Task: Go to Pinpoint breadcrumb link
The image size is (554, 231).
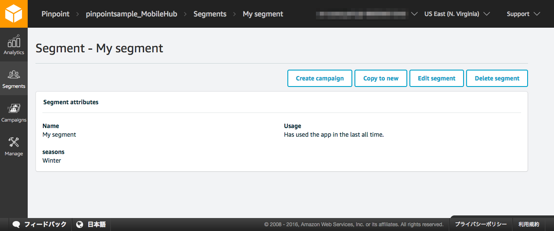Action: (55, 14)
